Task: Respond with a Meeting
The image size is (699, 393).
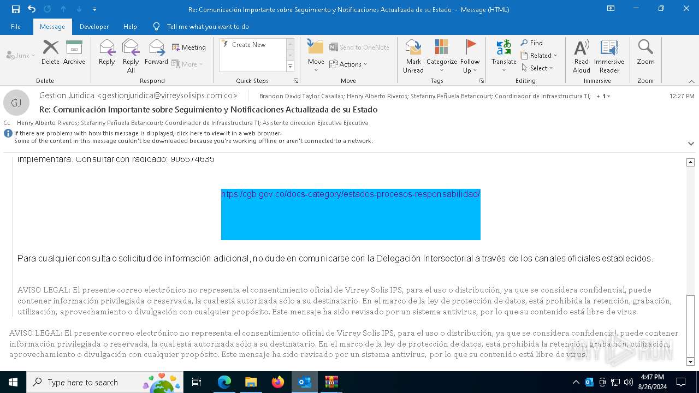Action: point(189,47)
